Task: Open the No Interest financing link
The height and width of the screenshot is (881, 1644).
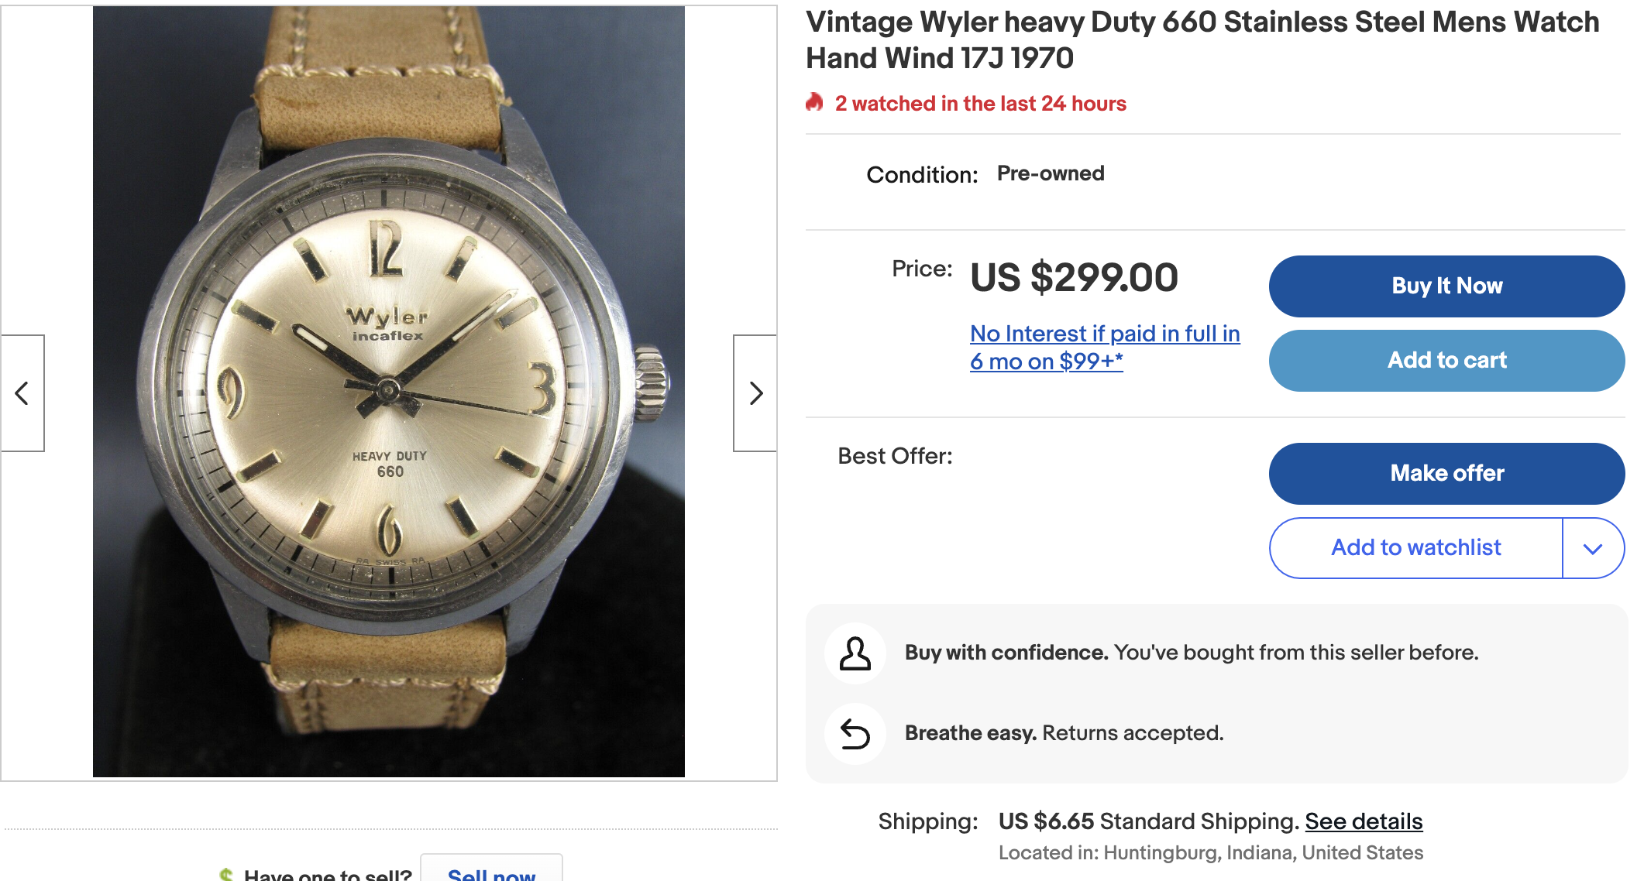Action: click(1104, 347)
